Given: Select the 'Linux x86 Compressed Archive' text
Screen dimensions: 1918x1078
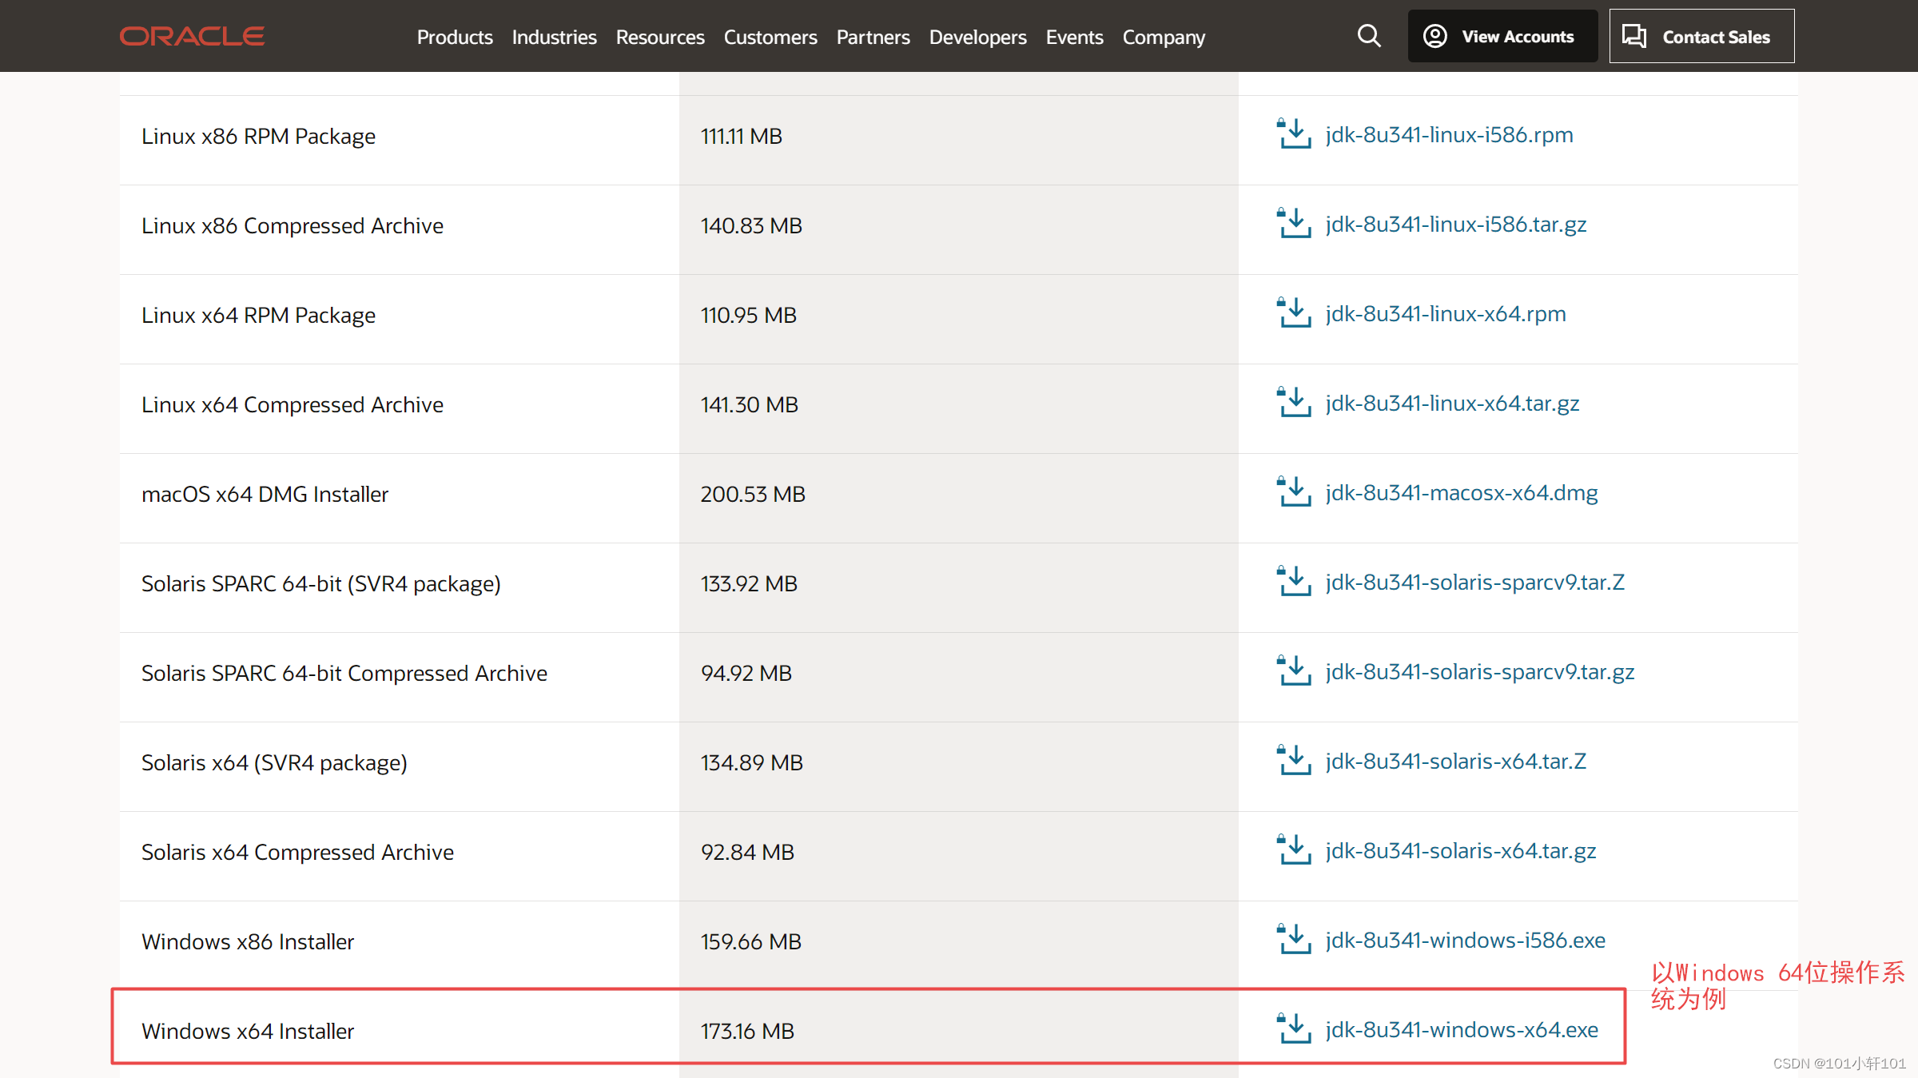Looking at the screenshot, I should (292, 226).
